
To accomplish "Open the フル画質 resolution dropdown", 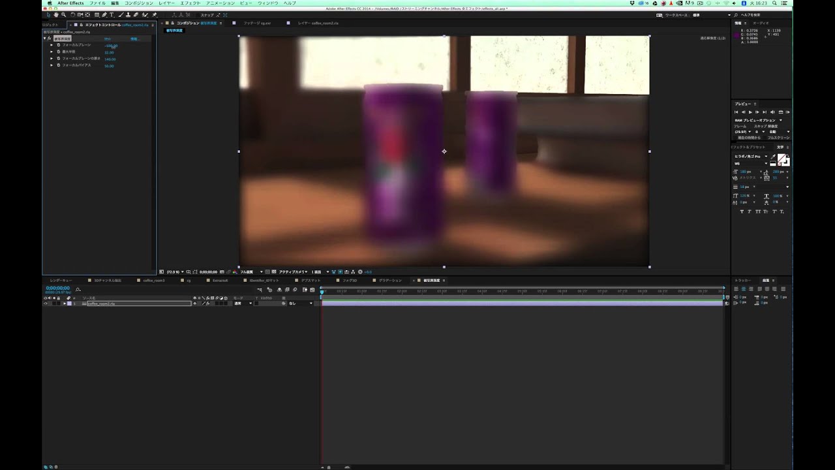I will (251, 272).
